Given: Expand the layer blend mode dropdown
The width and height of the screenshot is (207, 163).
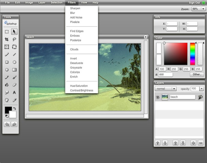Looking at the screenshot, I should coord(174,89).
